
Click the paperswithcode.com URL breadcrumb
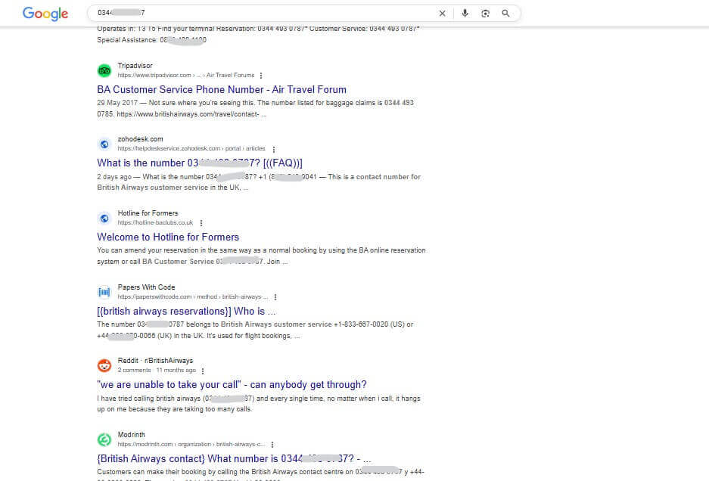point(193,296)
